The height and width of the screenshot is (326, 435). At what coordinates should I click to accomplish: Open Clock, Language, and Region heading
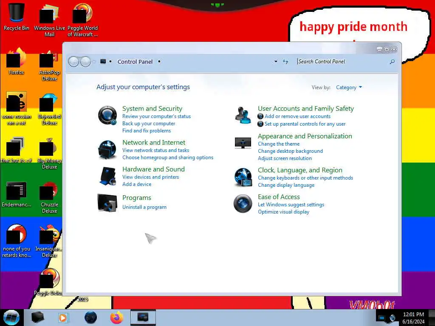tap(300, 170)
